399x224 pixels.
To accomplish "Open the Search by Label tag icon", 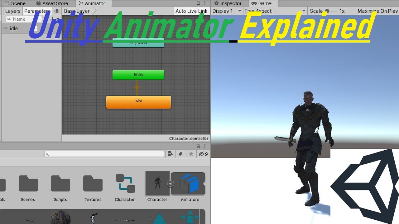I will point(180,154).
